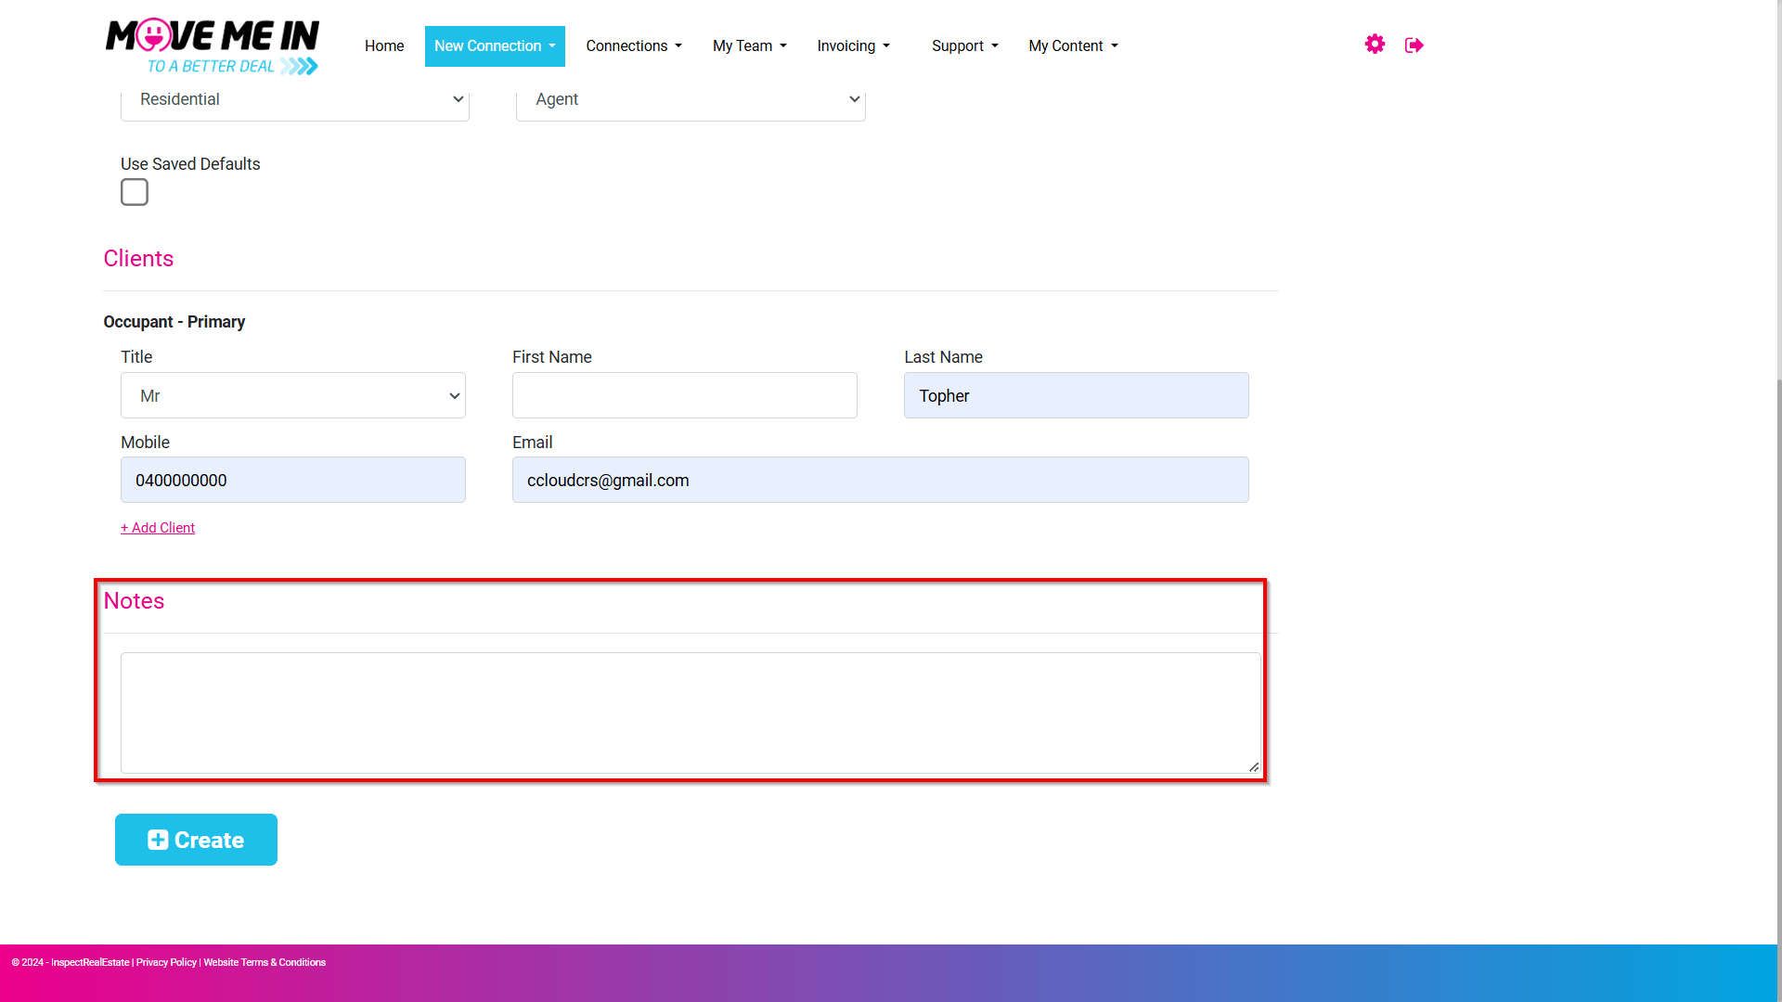Viewport: 1782px width, 1002px height.
Task: Open the Connections menu
Action: 634,46
